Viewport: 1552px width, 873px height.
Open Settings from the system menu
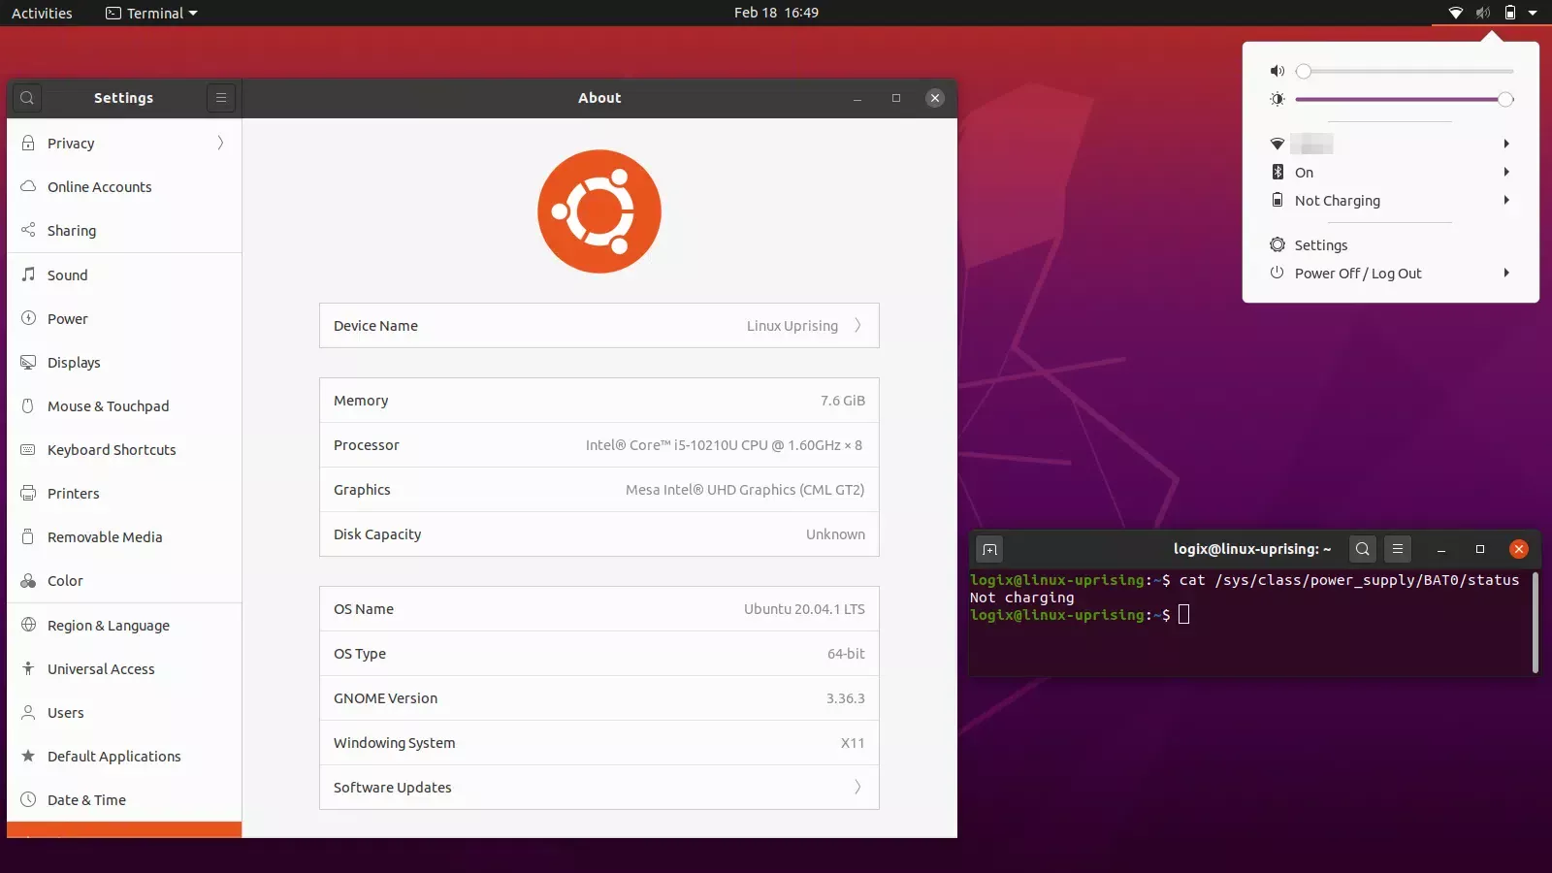1391,244
